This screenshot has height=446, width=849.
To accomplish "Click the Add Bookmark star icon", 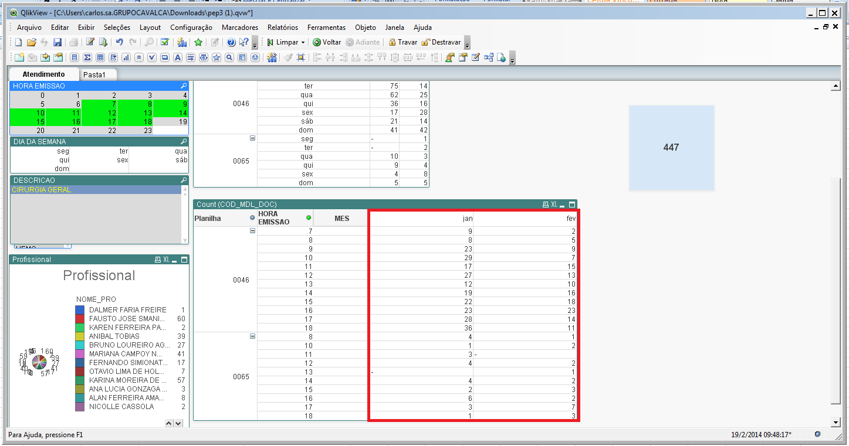I will [198, 42].
